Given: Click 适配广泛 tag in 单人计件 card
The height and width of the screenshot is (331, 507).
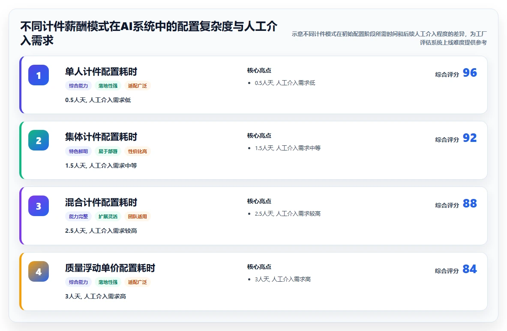Looking at the screenshot, I should pos(138,86).
